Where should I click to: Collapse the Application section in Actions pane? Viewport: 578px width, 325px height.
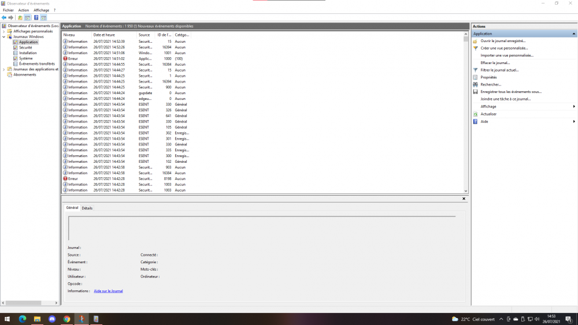(573, 33)
